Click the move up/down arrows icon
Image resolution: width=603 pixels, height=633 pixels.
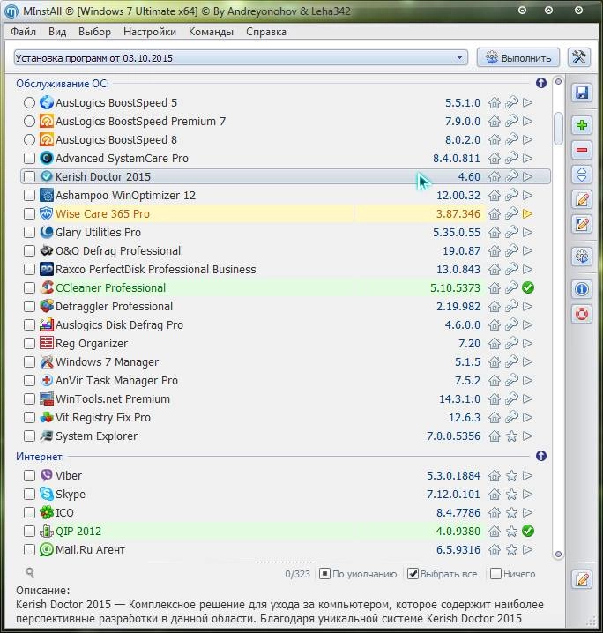pyautogui.click(x=582, y=175)
